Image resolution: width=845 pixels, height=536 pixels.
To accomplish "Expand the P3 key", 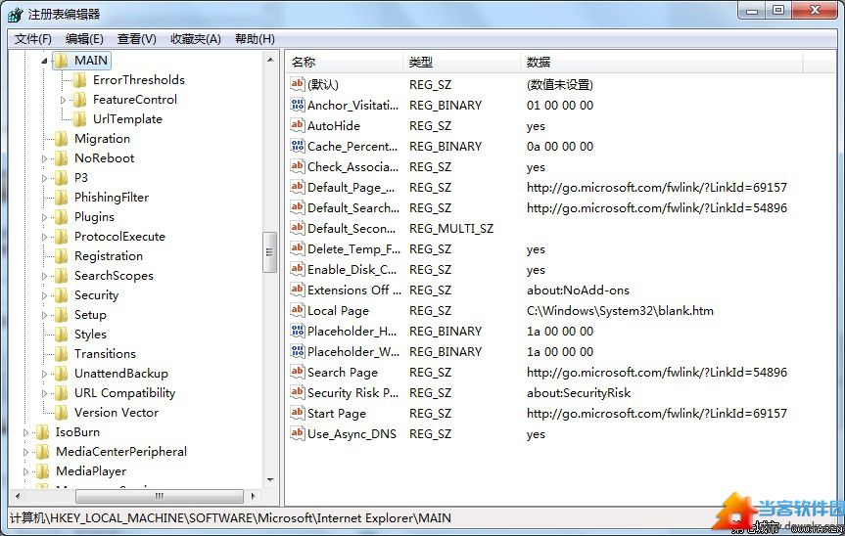I will pyautogui.click(x=45, y=178).
